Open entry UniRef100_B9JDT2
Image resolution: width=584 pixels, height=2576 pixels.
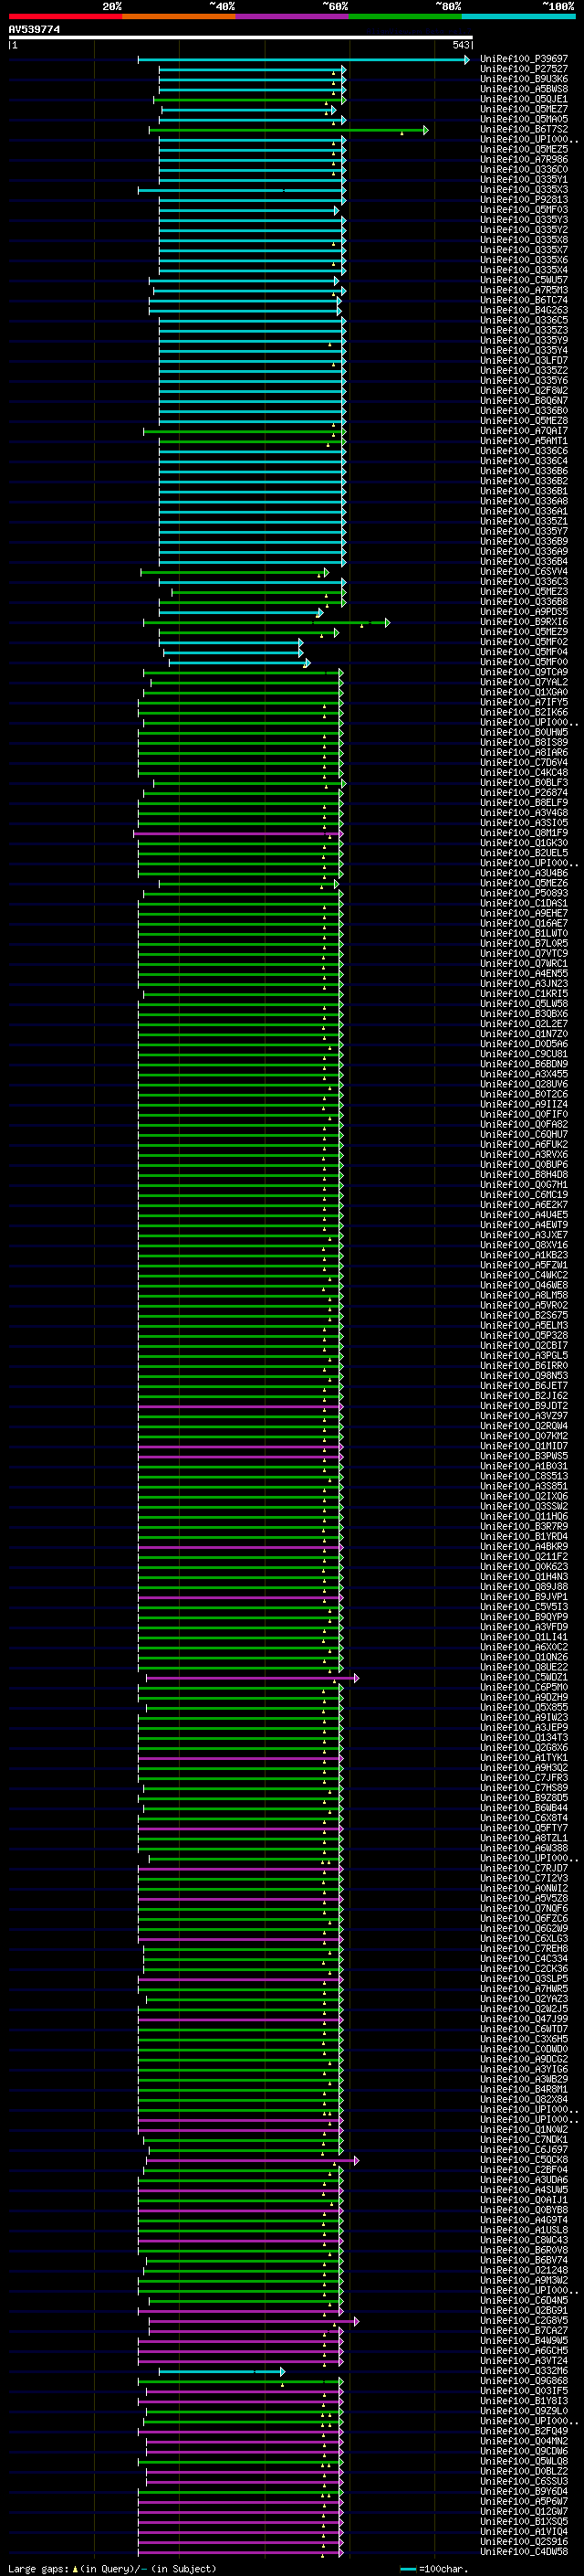click(524, 1406)
